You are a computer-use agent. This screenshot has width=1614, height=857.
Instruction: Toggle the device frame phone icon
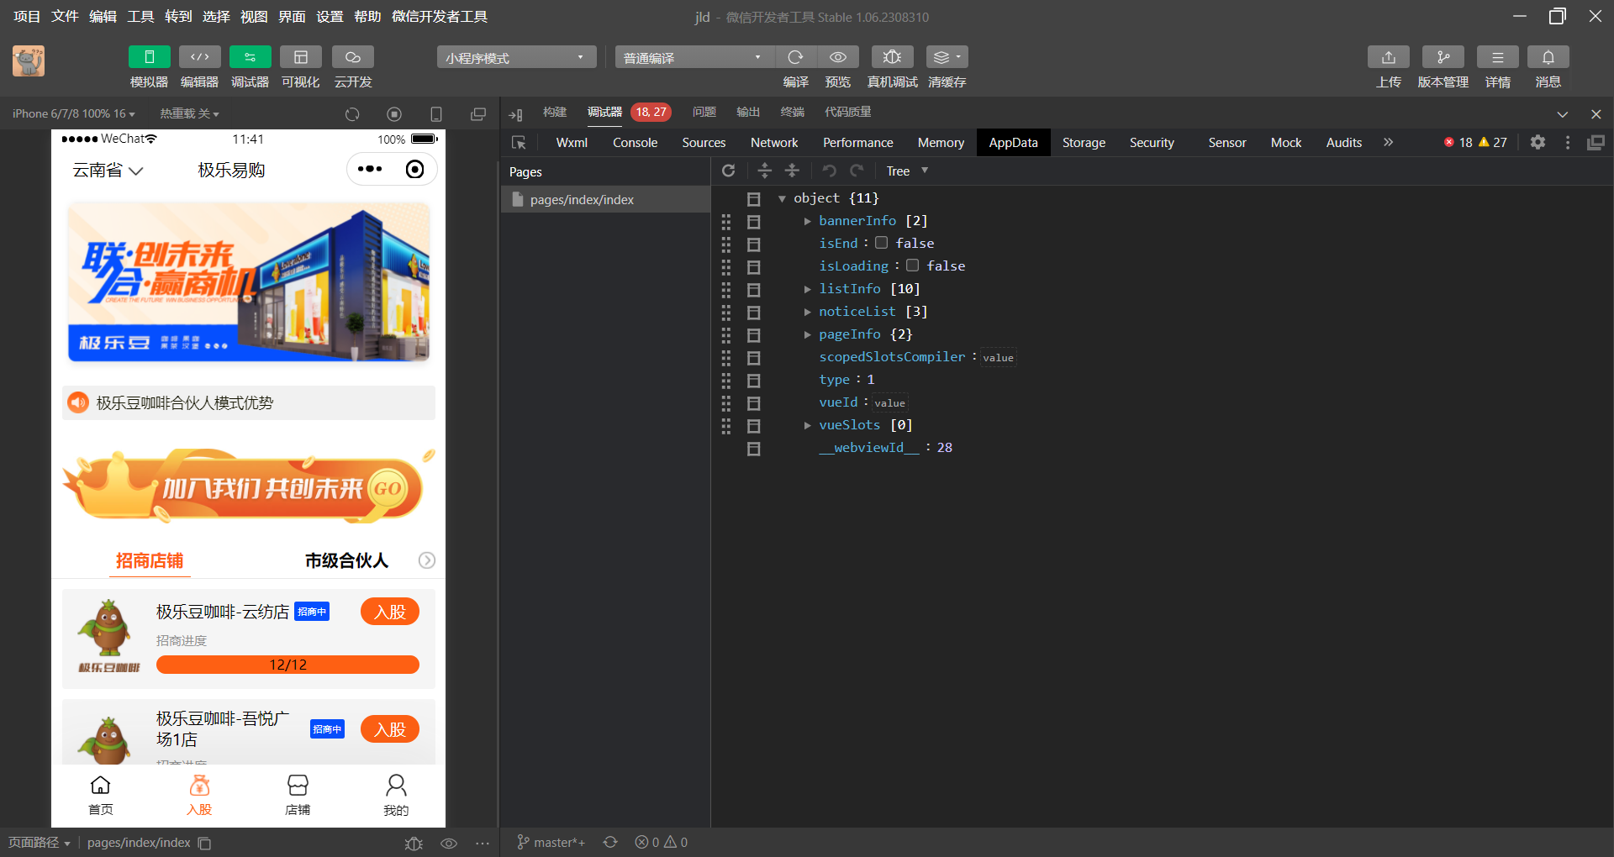[x=436, y=114]
